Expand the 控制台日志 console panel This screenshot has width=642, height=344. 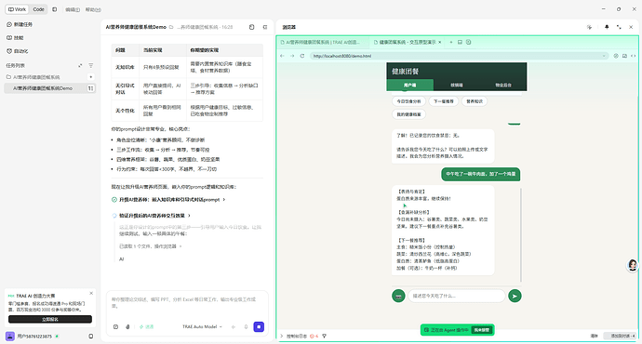(294, 337)
